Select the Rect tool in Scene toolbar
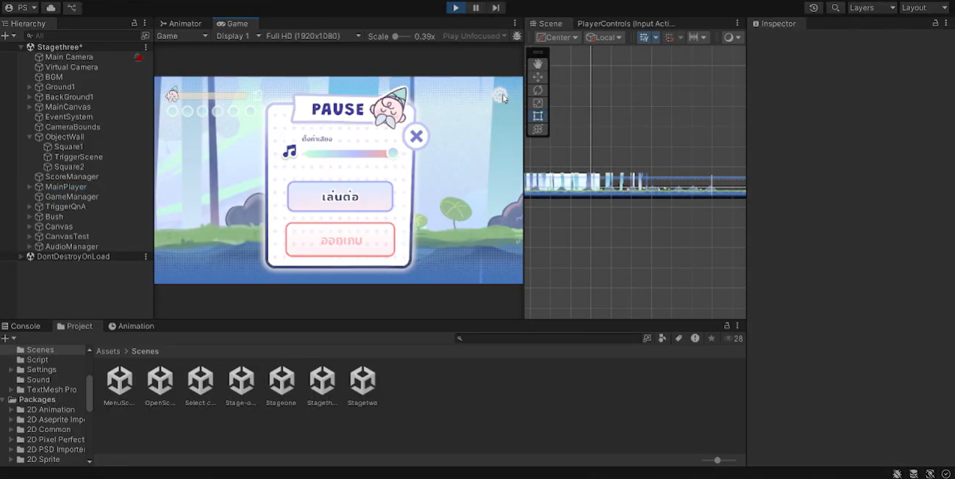Viewport: 955px width, 479px height. click(x=538, y=116)
